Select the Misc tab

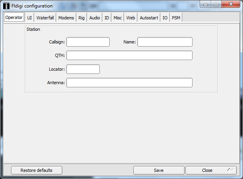(x=118, y=18)
